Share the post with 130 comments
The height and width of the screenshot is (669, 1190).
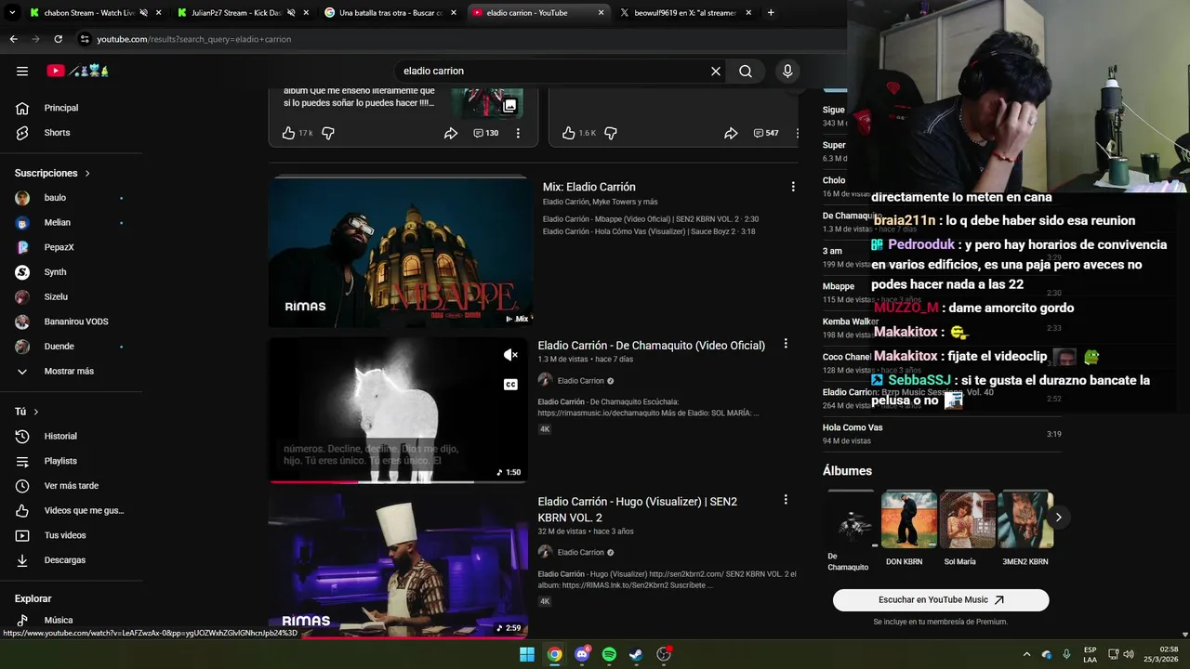tap(451, 133)
